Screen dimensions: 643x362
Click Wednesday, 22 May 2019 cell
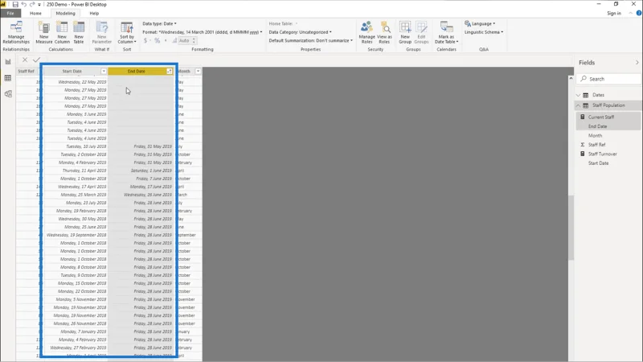pyautogui.click(x=82, y=82)
